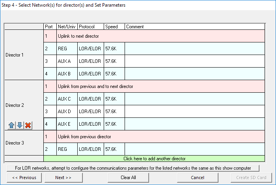Select AUX A network cell for Director 1

click(x=67, y=61)
